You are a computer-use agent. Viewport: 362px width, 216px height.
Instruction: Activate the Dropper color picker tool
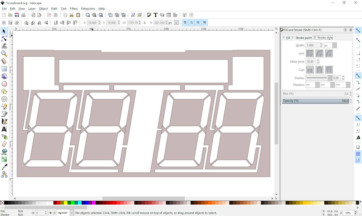coord(4,167)
